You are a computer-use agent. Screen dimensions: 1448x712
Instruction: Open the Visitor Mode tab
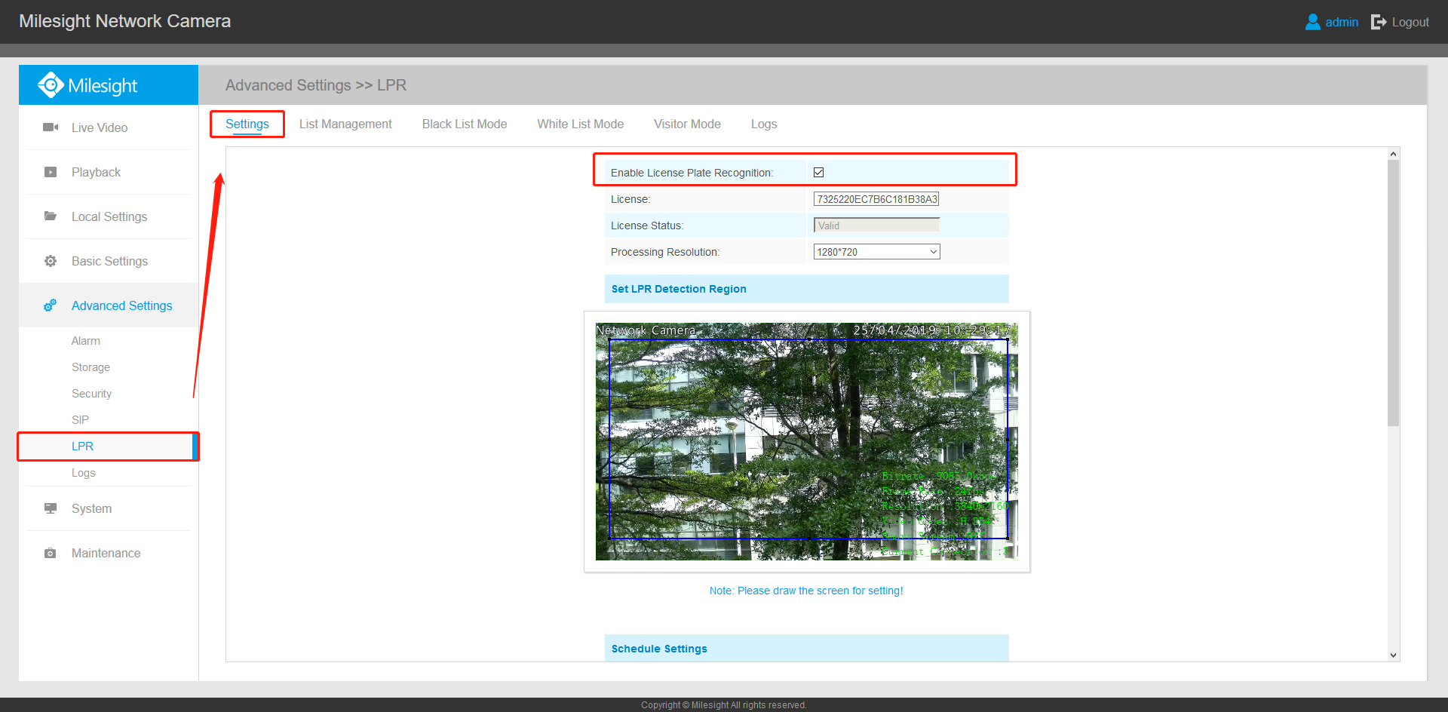pyautogui.click(x=687, y=124)
